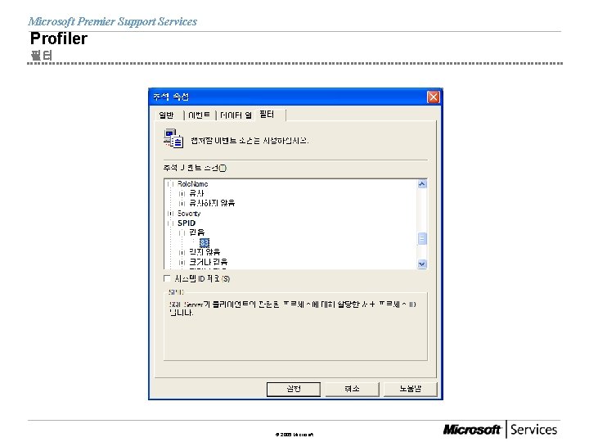The width and height of the screenshot is (589, 442).
Task: Collapse the 같음 node under SPID
Action: [182, 232]
